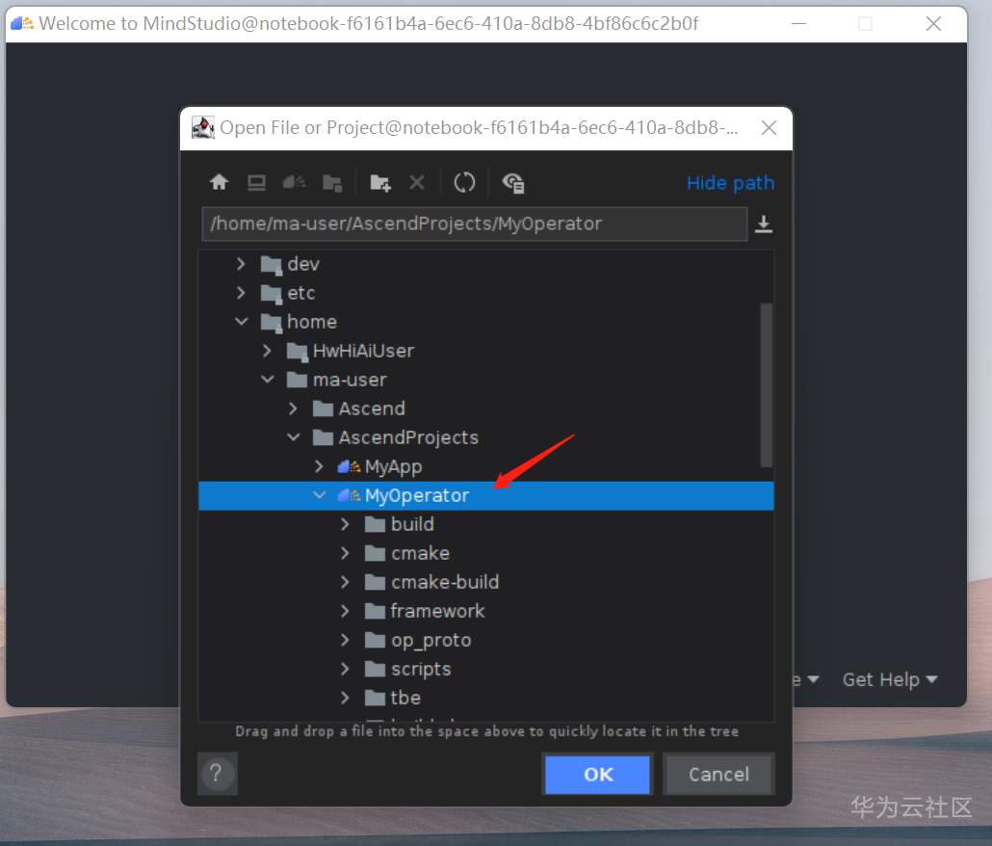Close the Welcome to MindStudio window
992x846 pixels.
(x=933, y=24)
